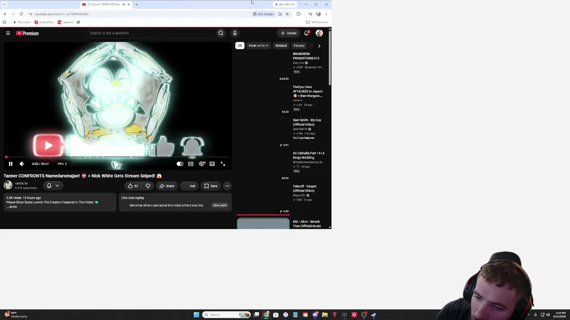Open the YouTube guide hamburger menu
Screen dimensions: 570x320
click(8, 33)
